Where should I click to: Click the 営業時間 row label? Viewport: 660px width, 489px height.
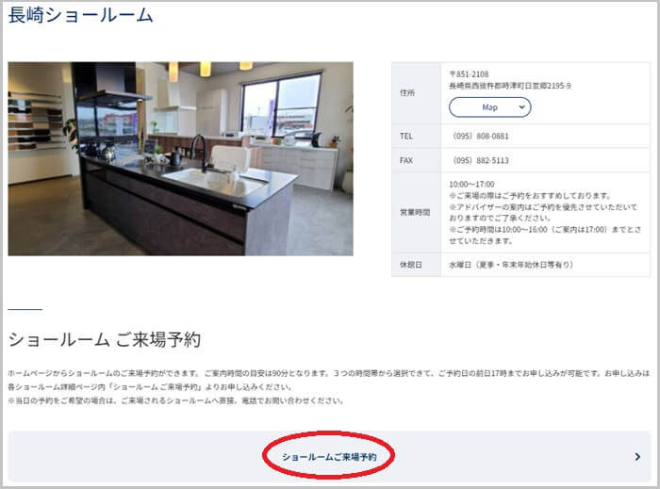[414, 212]
